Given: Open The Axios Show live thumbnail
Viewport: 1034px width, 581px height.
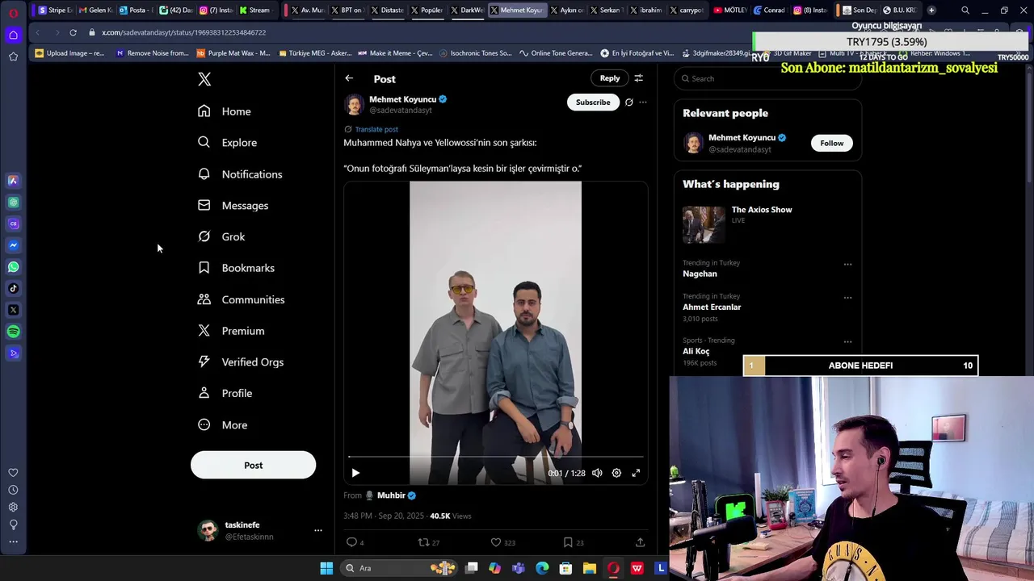Looking at the screenshot, I should click(x=704, y=225).
